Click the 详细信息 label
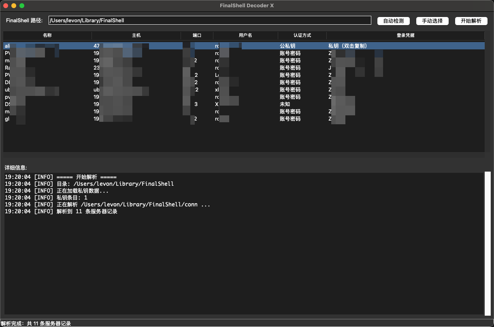 coord(16,168)
